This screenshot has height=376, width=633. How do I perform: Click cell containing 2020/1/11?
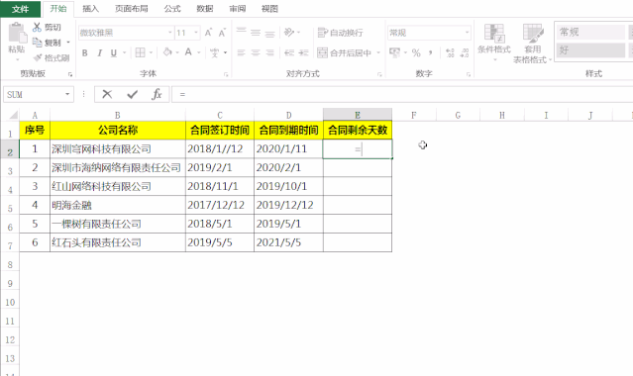click(x=288, y=148)
